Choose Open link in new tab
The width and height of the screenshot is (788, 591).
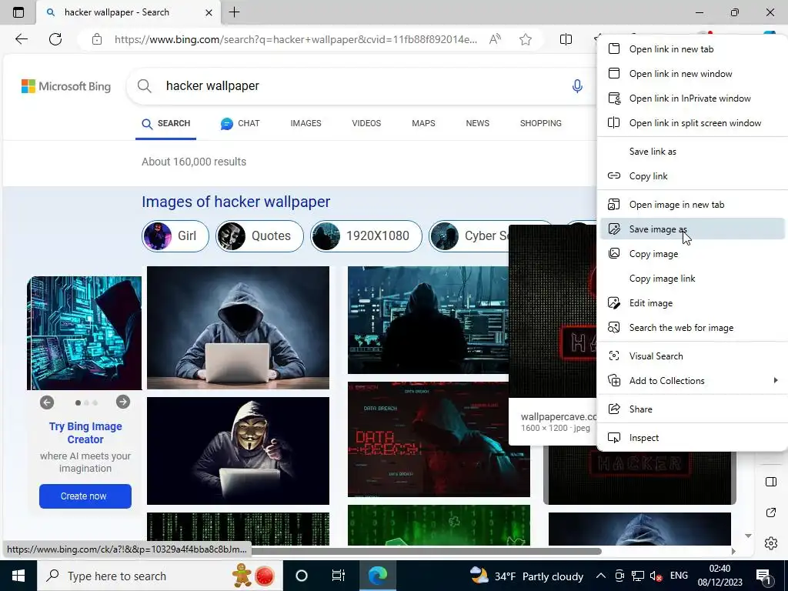(692, 49)
